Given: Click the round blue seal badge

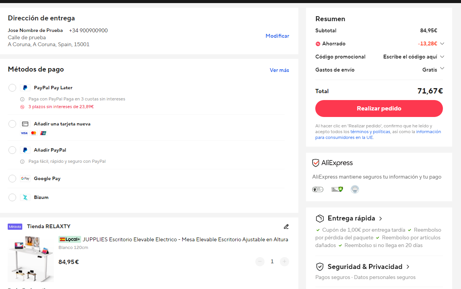Looking at the screenshot, I should pos(355,190).
